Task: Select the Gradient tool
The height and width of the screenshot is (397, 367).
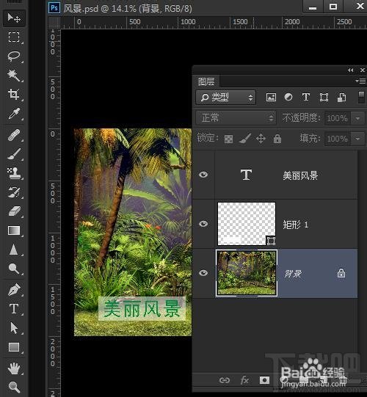Action: pyautogui.click(x=14, y=230)
